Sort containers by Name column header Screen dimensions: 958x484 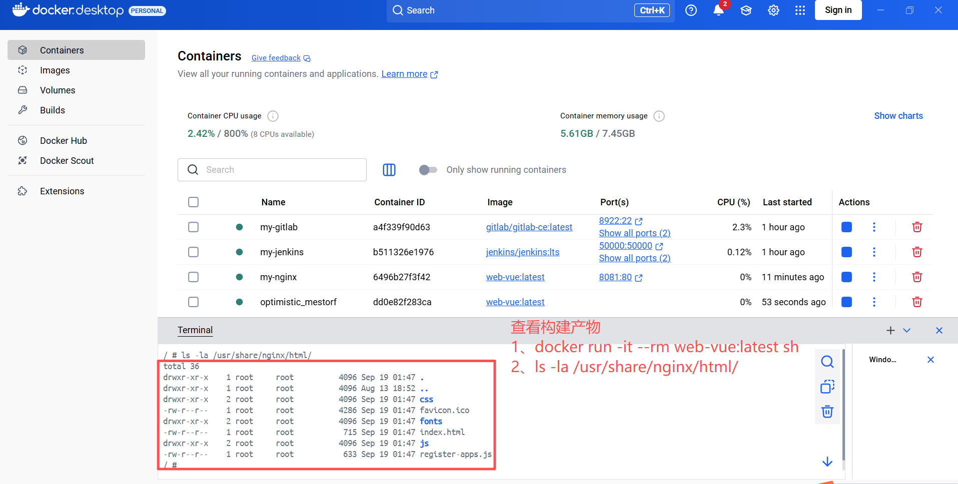pos(273,202)
